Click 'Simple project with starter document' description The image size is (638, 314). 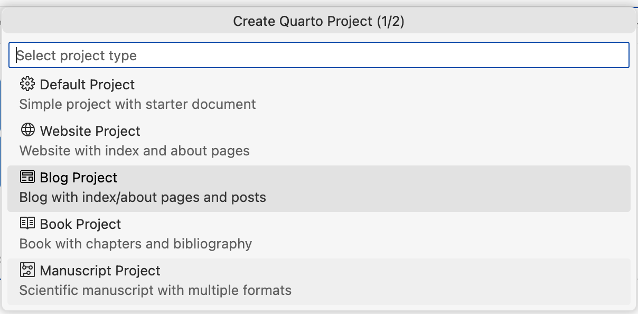pyautogui.click(x=137, y=104)
